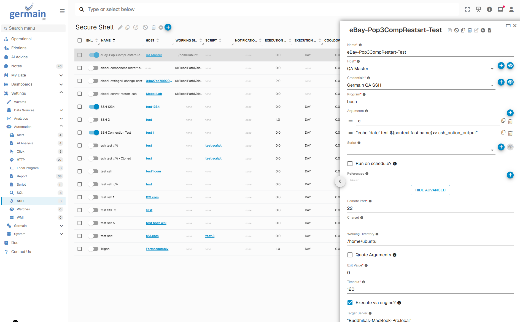Add a reference with the plus button

pos(510,175)
